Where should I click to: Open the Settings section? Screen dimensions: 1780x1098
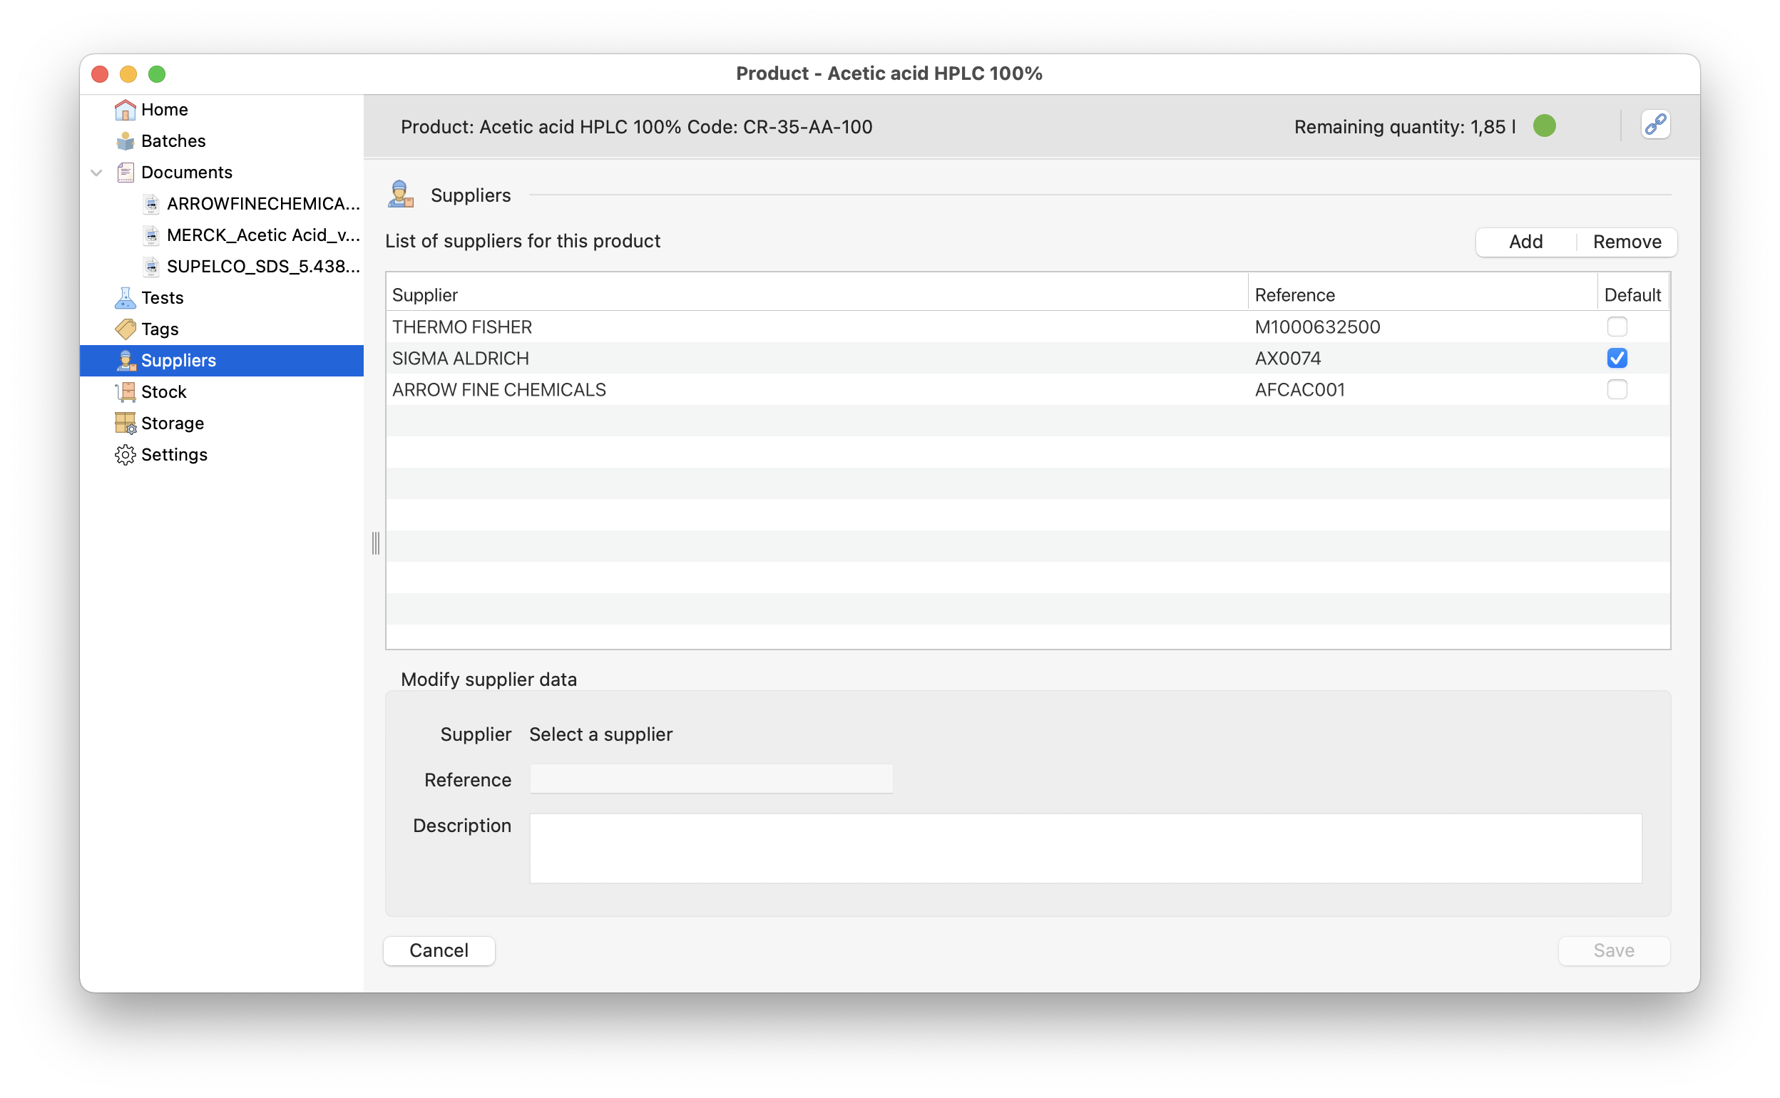174,455
